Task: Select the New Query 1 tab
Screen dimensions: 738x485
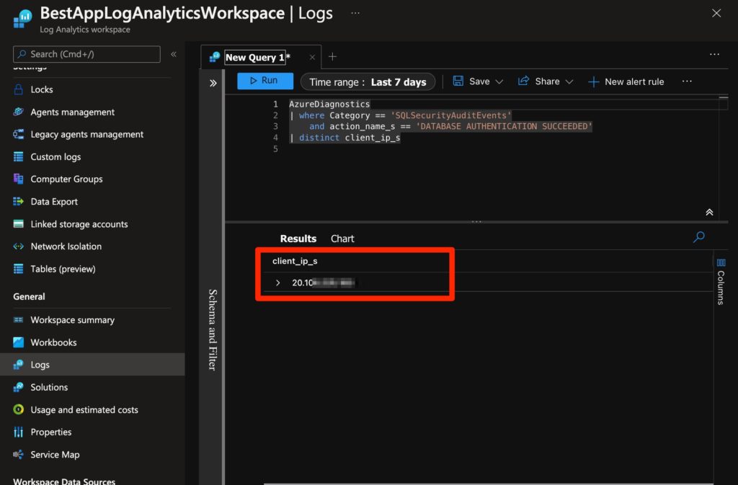Action: pos(256,58)
